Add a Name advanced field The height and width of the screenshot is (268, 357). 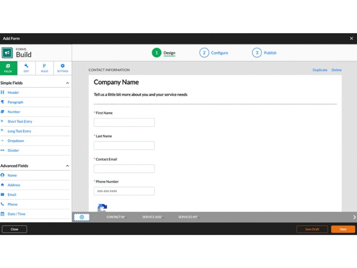(12, 175)
